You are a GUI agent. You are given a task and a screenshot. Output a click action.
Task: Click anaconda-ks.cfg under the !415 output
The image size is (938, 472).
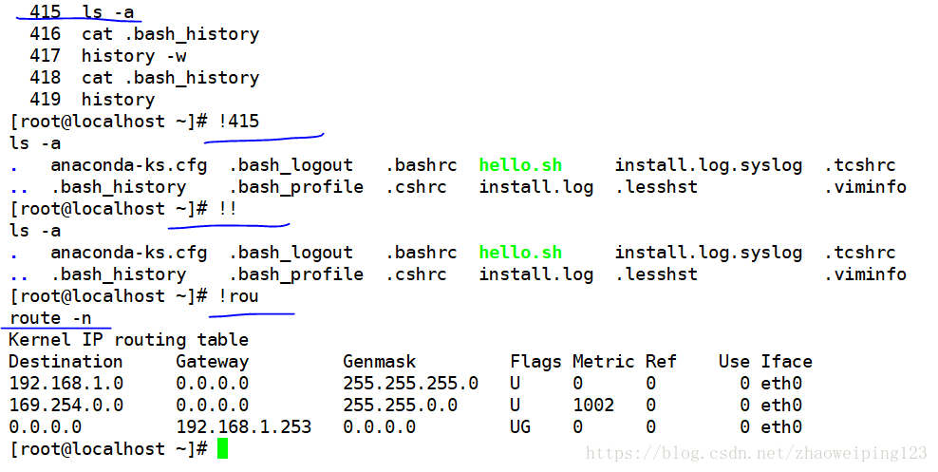[x=128, y=165]
